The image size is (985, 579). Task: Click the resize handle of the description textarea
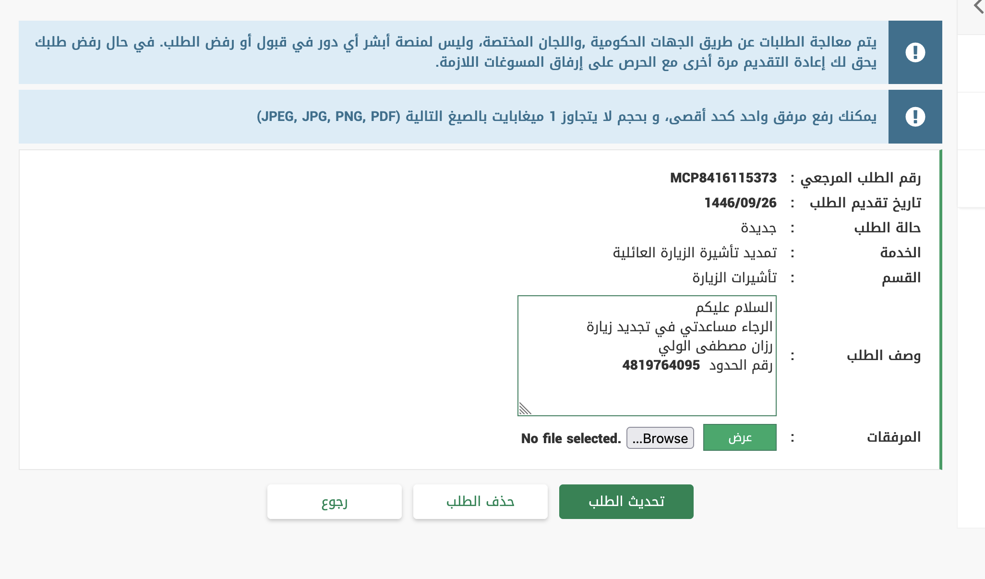click(x=525, y=409)
